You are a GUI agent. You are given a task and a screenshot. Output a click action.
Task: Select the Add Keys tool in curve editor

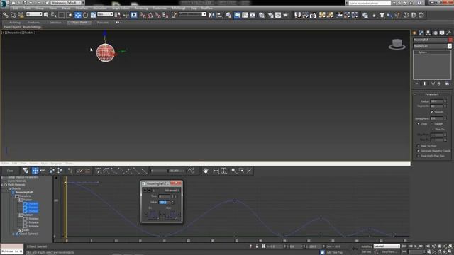(x=70, y=171)
